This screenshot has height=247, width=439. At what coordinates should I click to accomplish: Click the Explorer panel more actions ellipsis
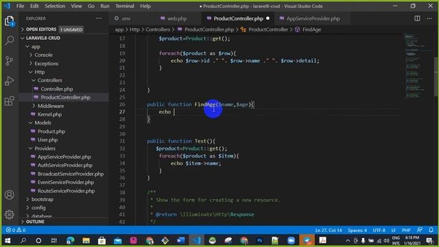(x=99, y=19)
